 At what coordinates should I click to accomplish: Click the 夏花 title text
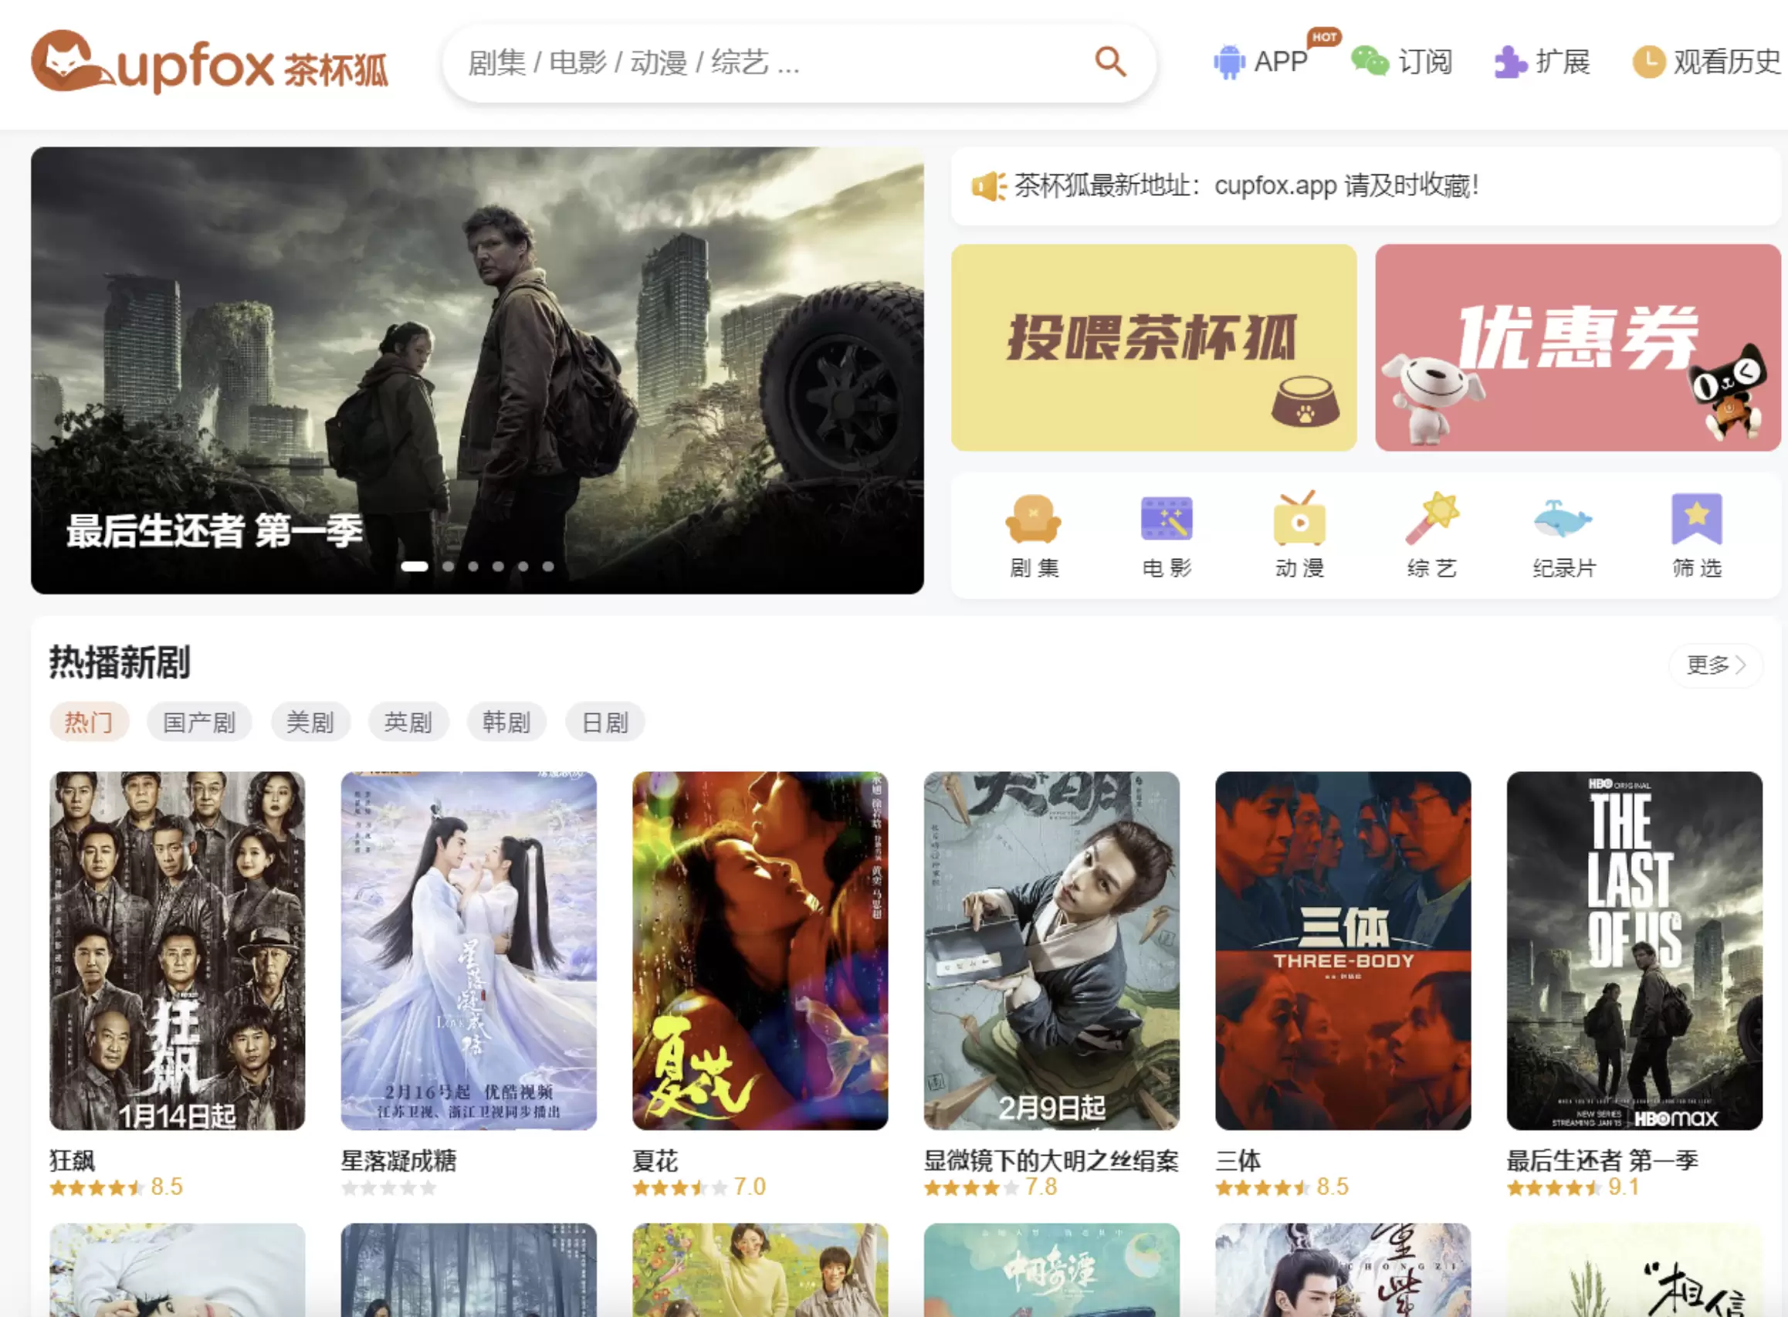(655, 1160)
